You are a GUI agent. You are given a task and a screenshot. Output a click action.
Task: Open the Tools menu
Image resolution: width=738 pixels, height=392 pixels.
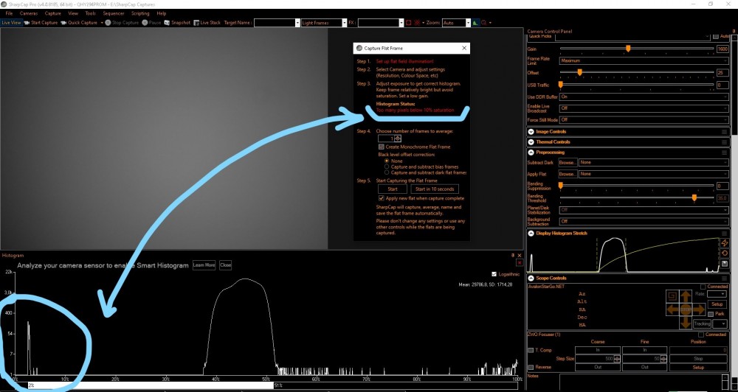pyautogui.click(x=90, y=13)
